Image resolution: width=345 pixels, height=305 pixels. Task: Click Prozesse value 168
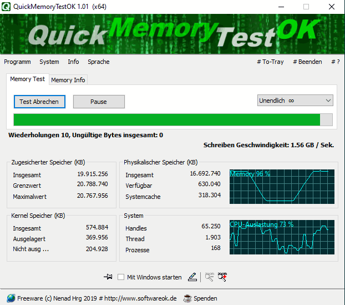pyautogui.click(x=216, y=248)
